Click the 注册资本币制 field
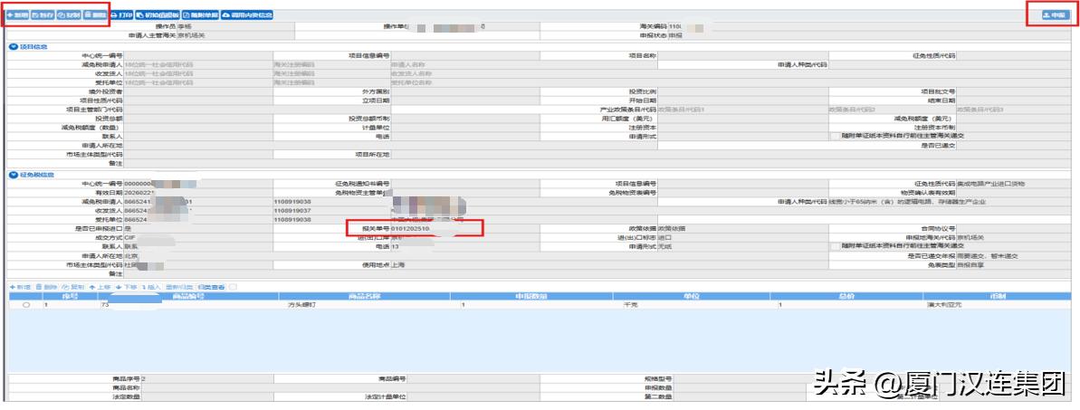Viewport: 1080px width, 410px height. [1015, 128]
